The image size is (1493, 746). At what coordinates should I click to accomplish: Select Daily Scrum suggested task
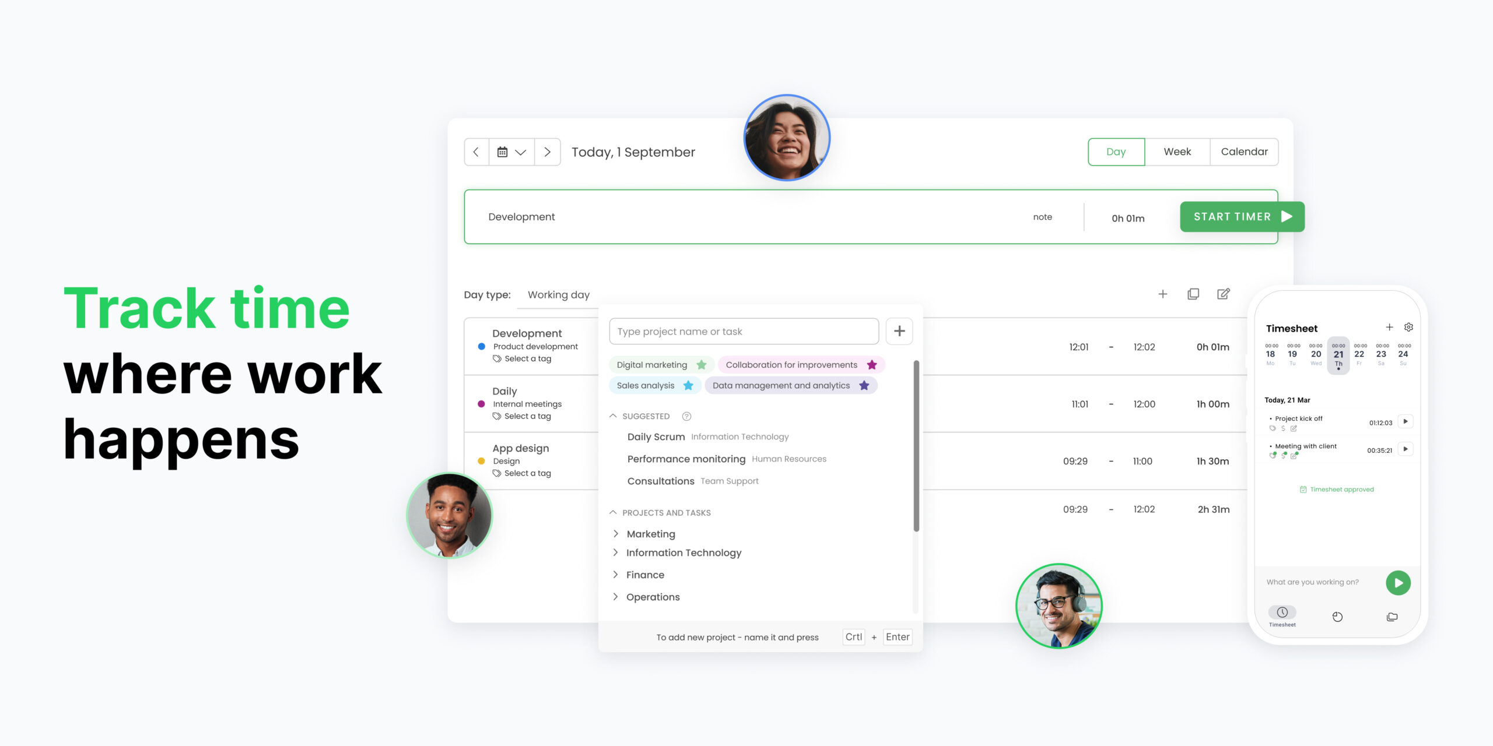[x=656, y=437]
